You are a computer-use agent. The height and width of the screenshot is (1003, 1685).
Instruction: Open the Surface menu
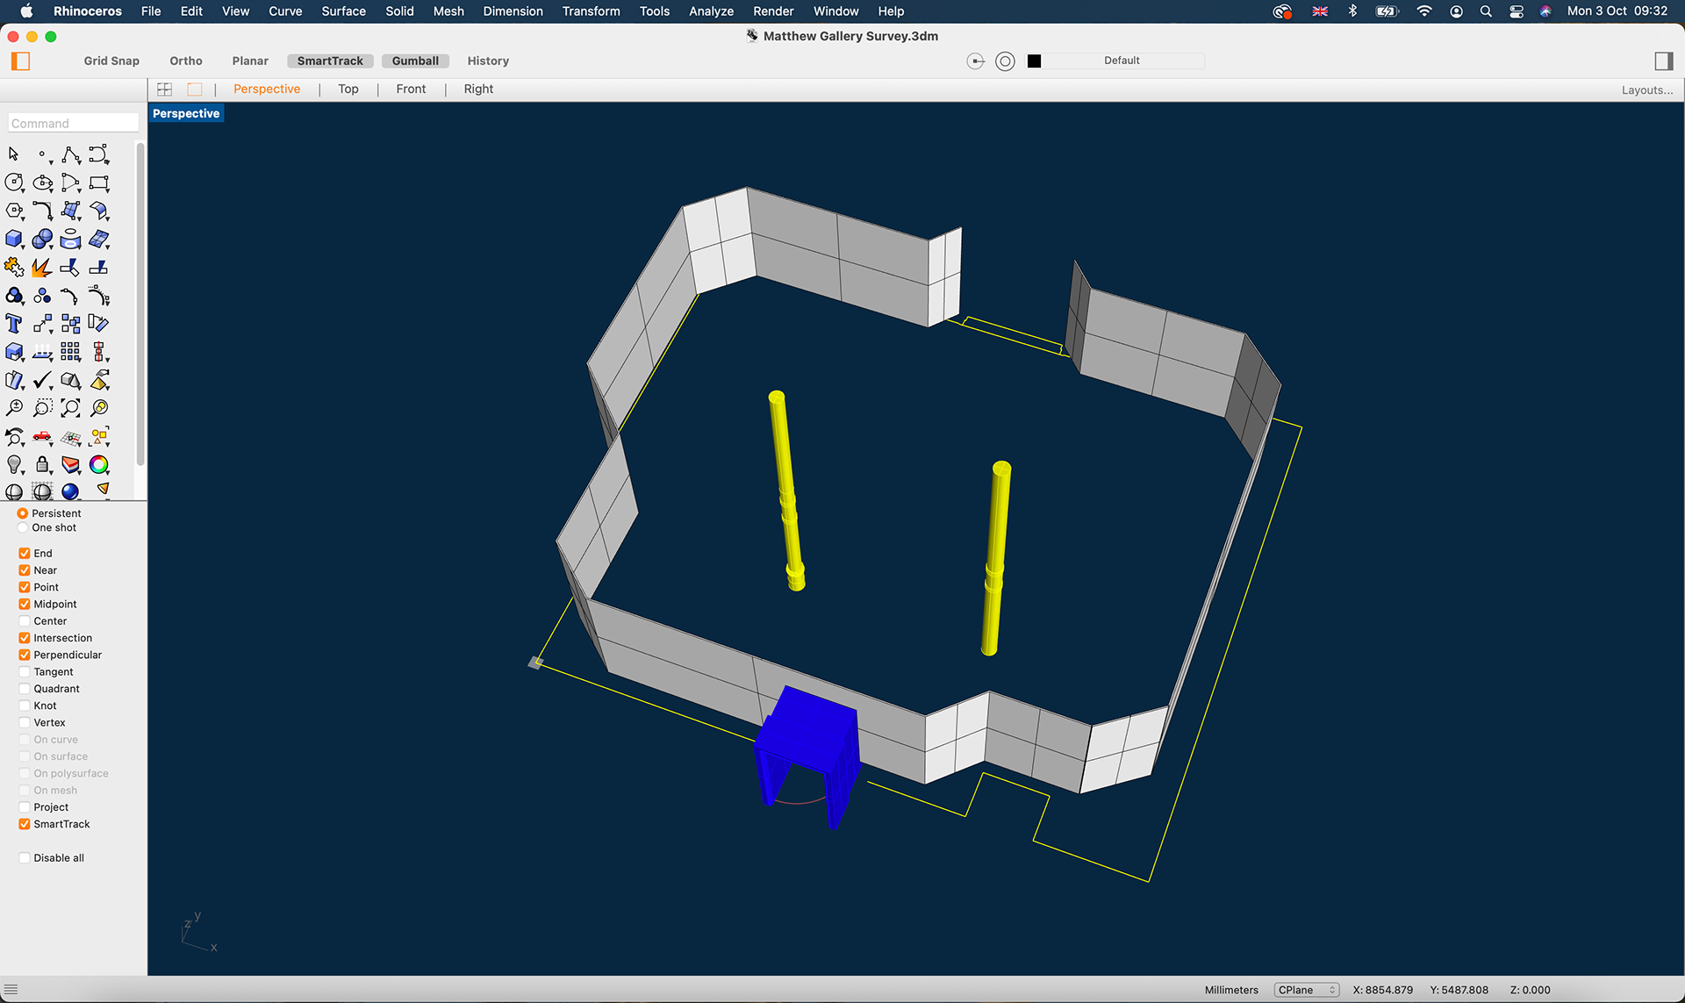343,11
